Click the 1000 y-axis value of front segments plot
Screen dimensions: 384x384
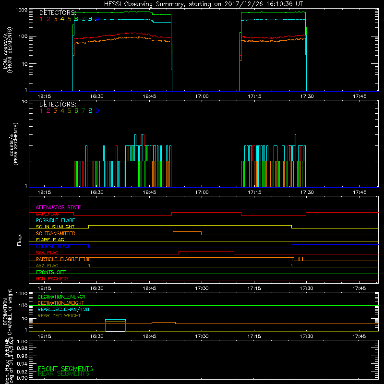(x=21, y=10)
